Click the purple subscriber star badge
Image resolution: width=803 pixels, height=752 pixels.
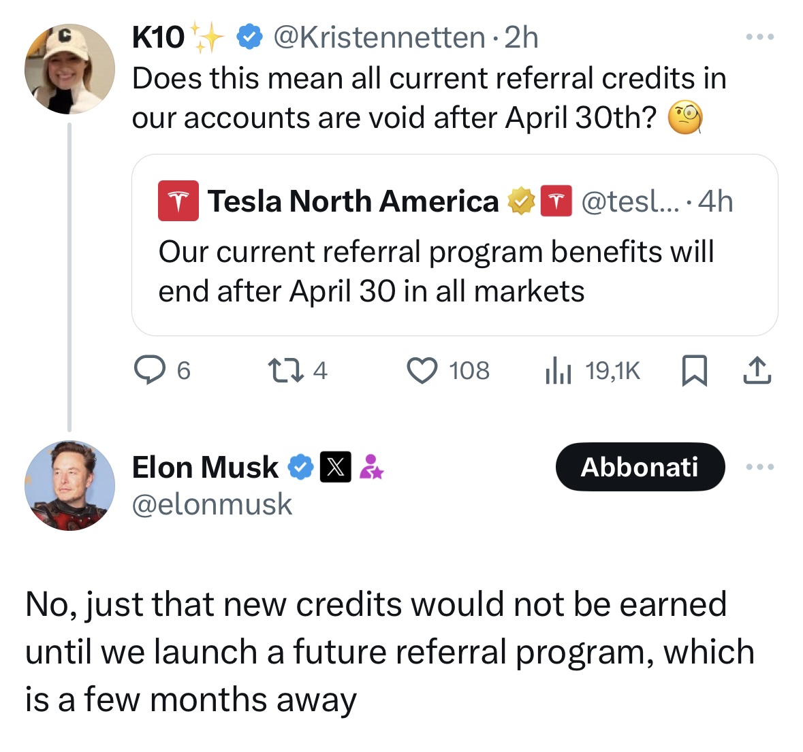point(371,467)
